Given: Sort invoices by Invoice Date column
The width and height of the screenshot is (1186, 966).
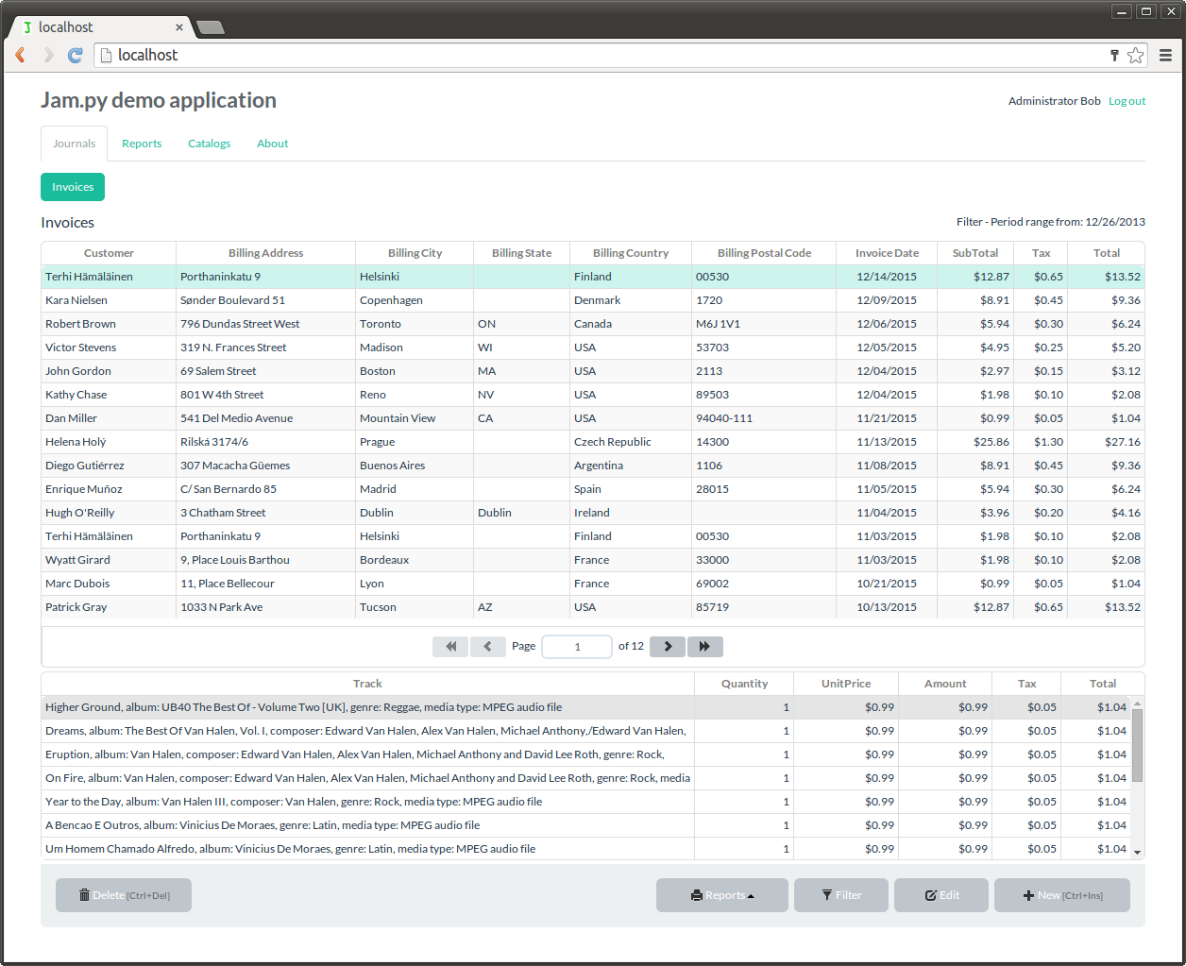Looking at the screenshot, I should coord(887,253).
